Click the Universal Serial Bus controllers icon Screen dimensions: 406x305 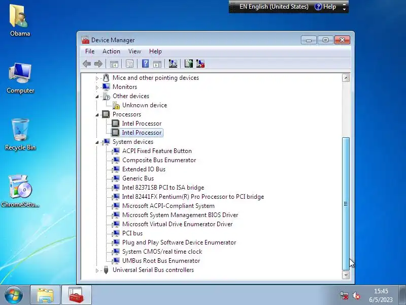[106, 270]
